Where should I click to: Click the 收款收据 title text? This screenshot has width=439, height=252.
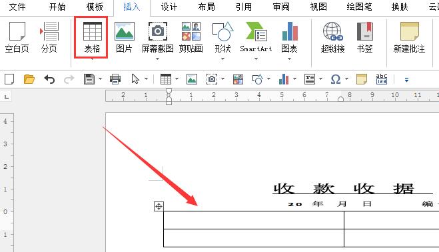coord(344,189)
